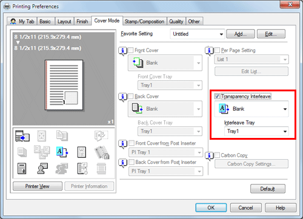Switch to the Finish tab
The width and height of the screenshot is (303, 219).
tap(82, 21)
